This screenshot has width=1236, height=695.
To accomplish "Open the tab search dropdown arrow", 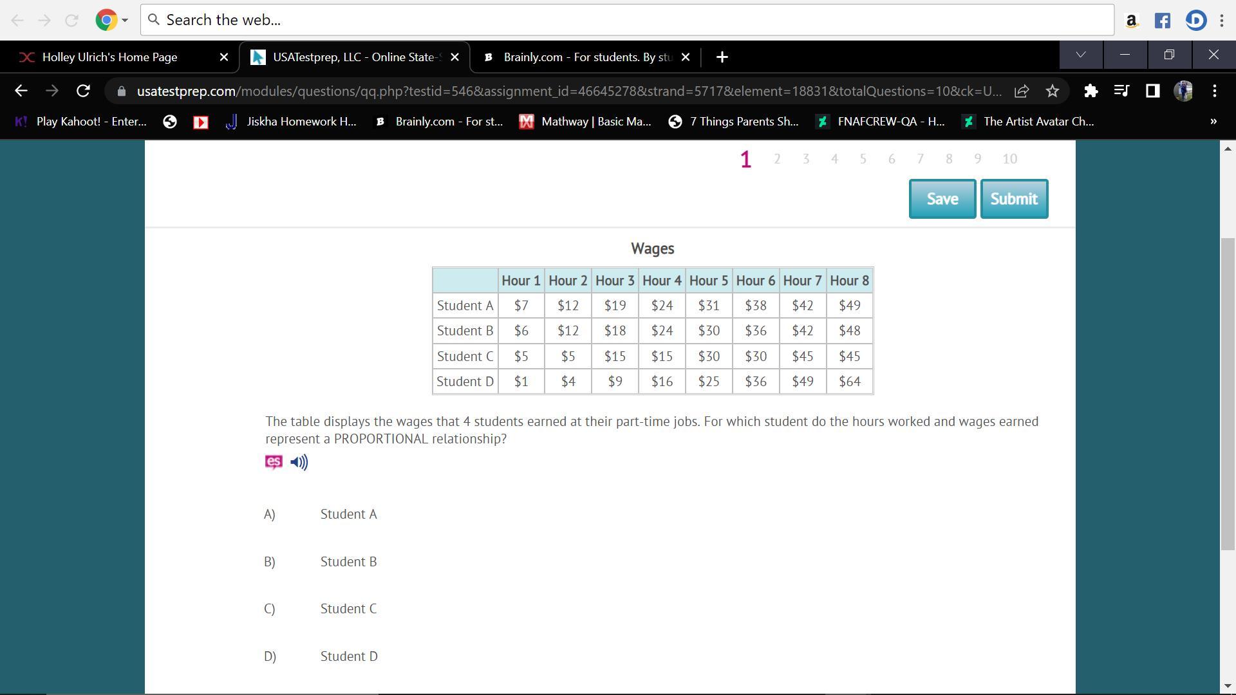I will [x=1081, y=55].
